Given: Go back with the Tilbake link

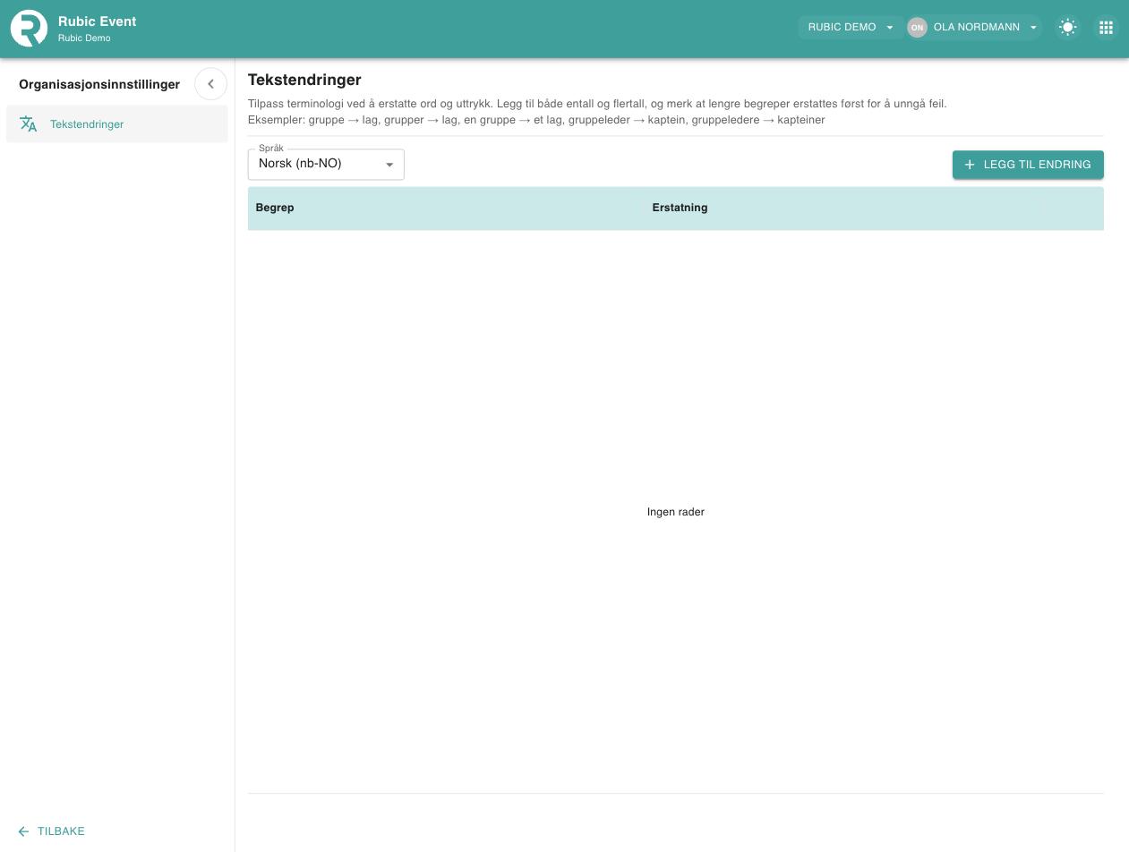Looking at the screenshot, I should tap(52, 831).
